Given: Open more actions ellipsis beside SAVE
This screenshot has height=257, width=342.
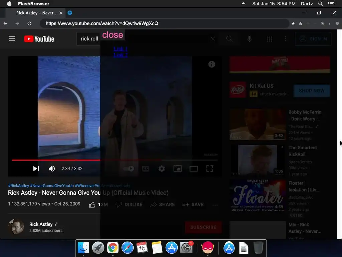Looking at the screenshot, I should point(215,205).
